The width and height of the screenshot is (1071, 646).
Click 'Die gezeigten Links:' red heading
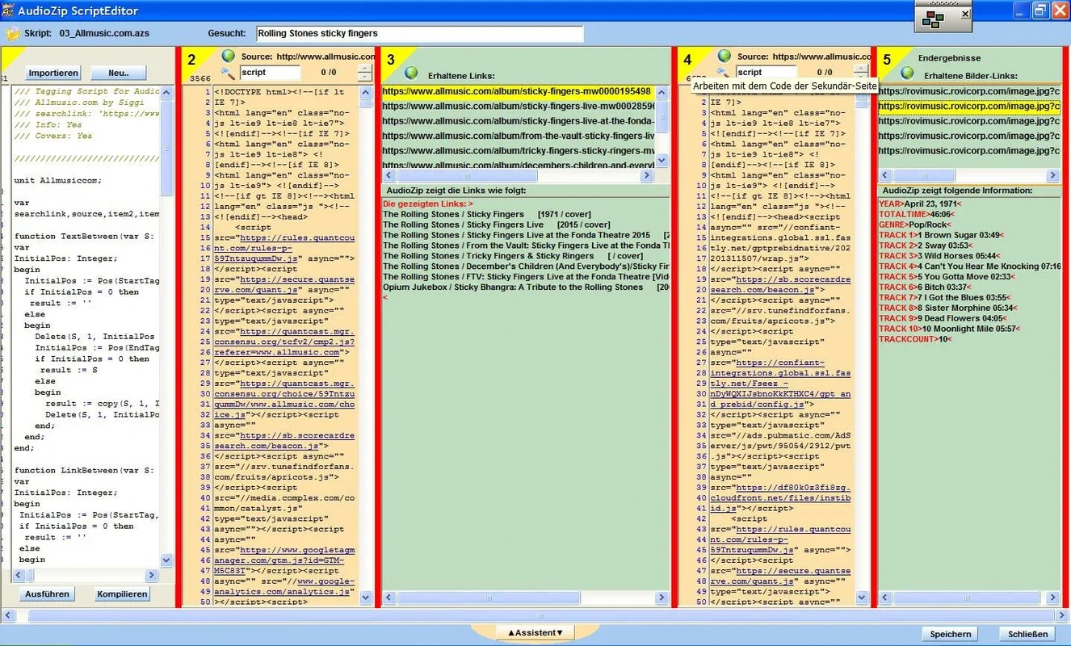point(428,203)
